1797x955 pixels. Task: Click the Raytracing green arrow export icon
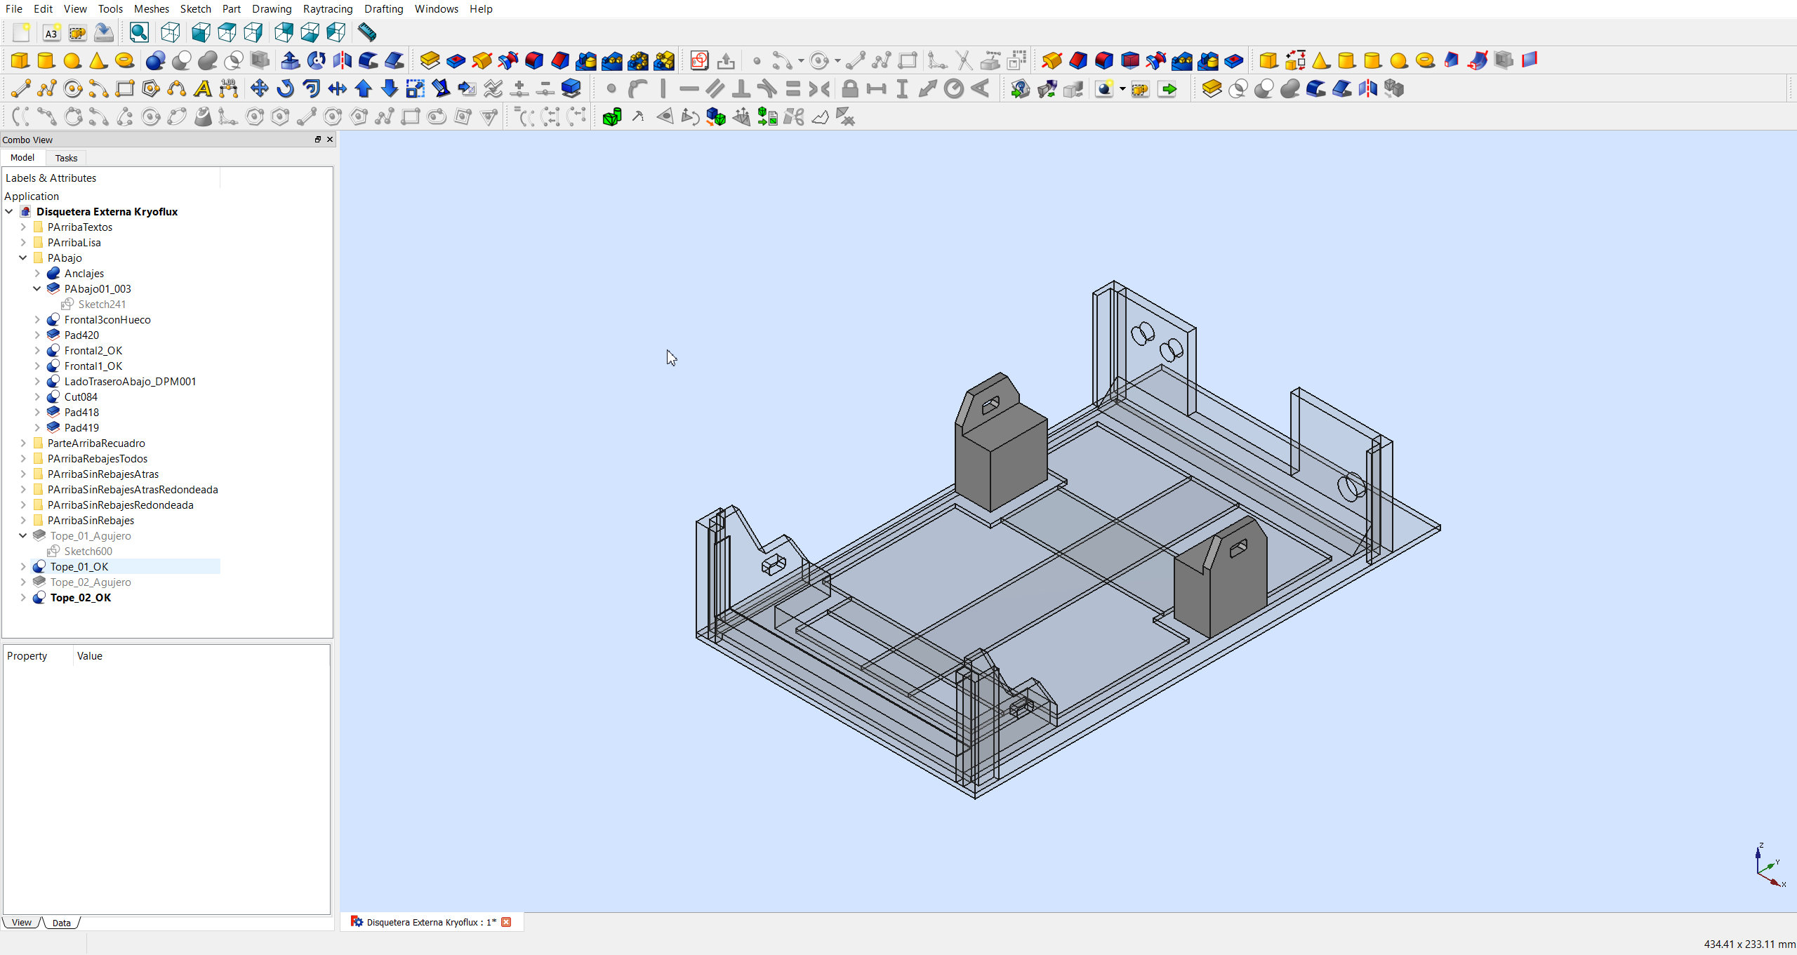point(1167,89)
